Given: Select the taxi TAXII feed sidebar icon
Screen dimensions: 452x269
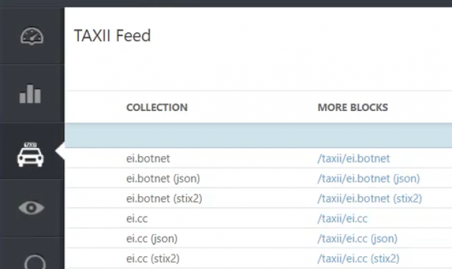Looking at the screenshot, I should [x=30, y=154].
